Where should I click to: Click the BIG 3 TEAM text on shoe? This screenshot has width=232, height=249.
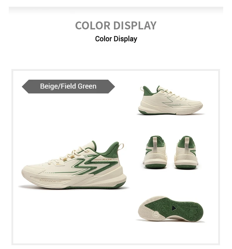pos(107,159)
